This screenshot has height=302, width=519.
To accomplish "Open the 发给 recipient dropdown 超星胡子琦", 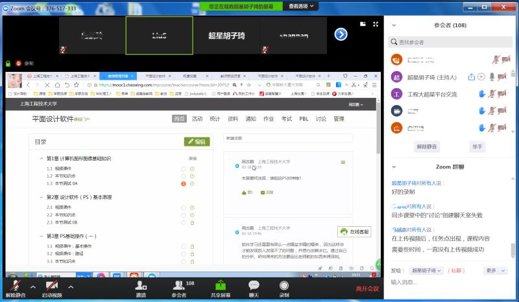I will [x=426, y=270].
